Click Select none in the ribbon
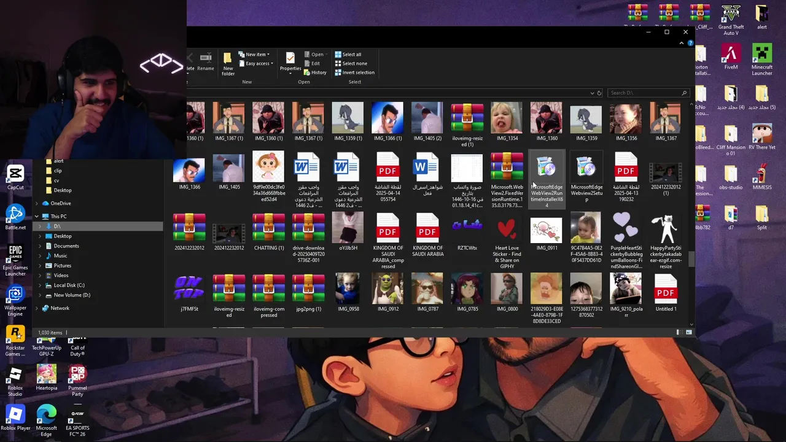This screenshot has height=442, width=786. point(351,63)
